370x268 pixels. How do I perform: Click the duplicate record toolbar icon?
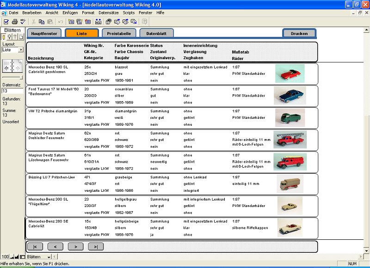pos(79,22)
